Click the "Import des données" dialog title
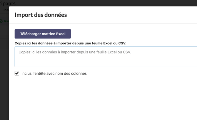197x120 pixels. pos(41,15)
